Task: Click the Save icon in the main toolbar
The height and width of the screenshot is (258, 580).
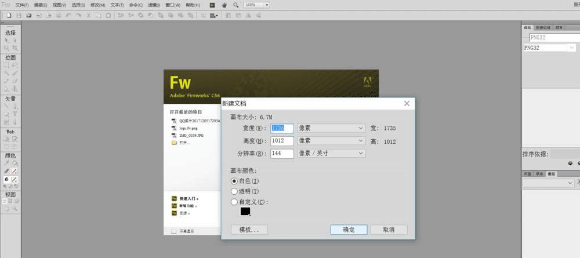Action: [19, 16]
